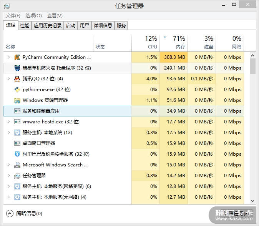Click the Rising firewall tray program icon
Viewport: 259px width, 226px height.
click(x=17, y=68)
